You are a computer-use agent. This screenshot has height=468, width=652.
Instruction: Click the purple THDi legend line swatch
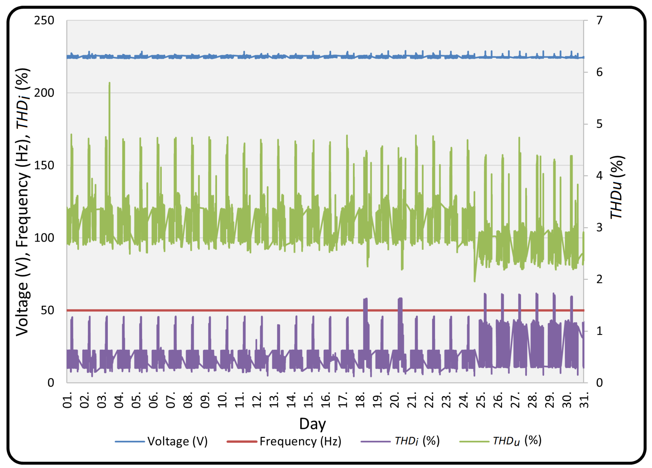coord(375,442)
